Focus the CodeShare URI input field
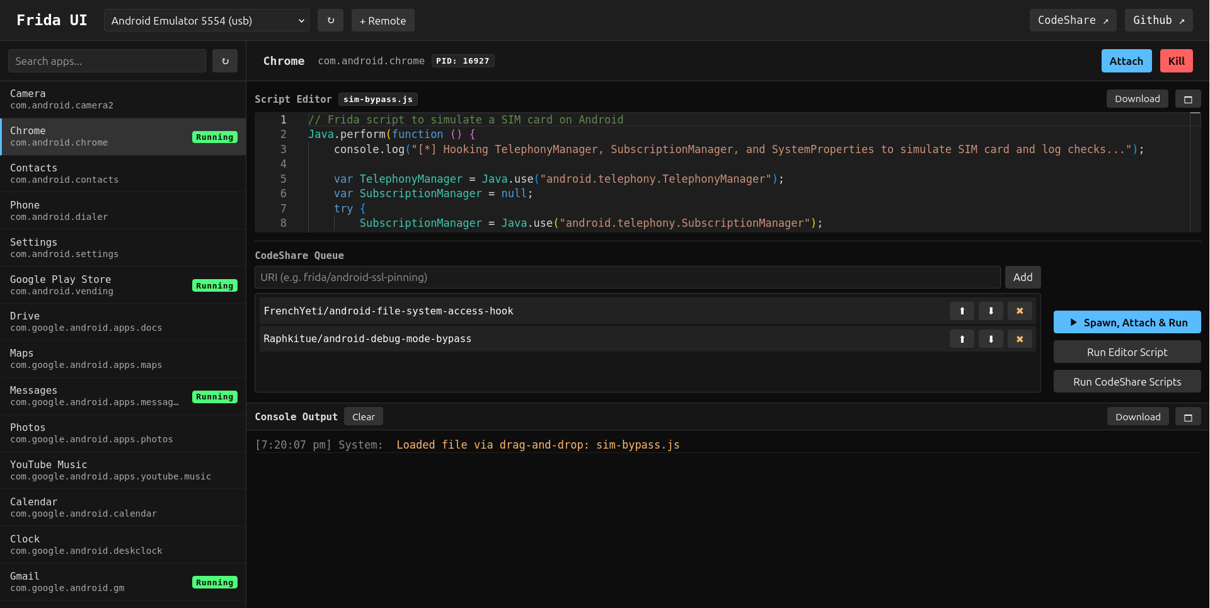Viewport: 1210px width, 608px height. point(627,277)
